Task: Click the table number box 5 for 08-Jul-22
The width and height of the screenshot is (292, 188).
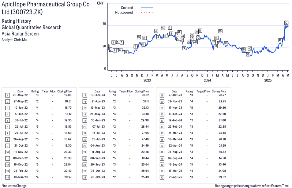Action: pyautogui.click(x=7, y=121)
